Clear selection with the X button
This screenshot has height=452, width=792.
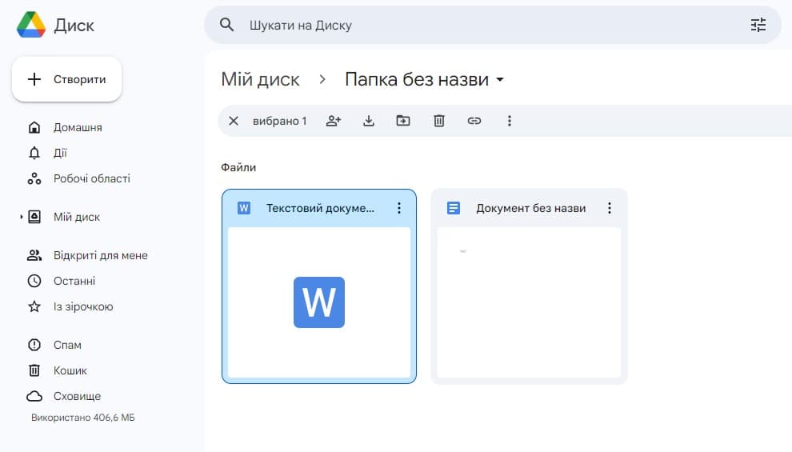tap(234, 121)
